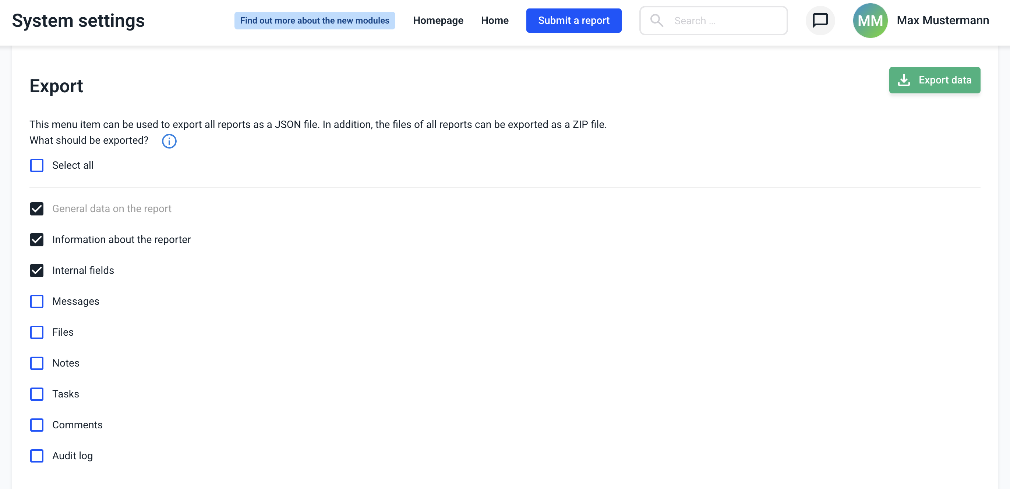
Task: Enable the Messages checkbox
Action: click(37, 301)
